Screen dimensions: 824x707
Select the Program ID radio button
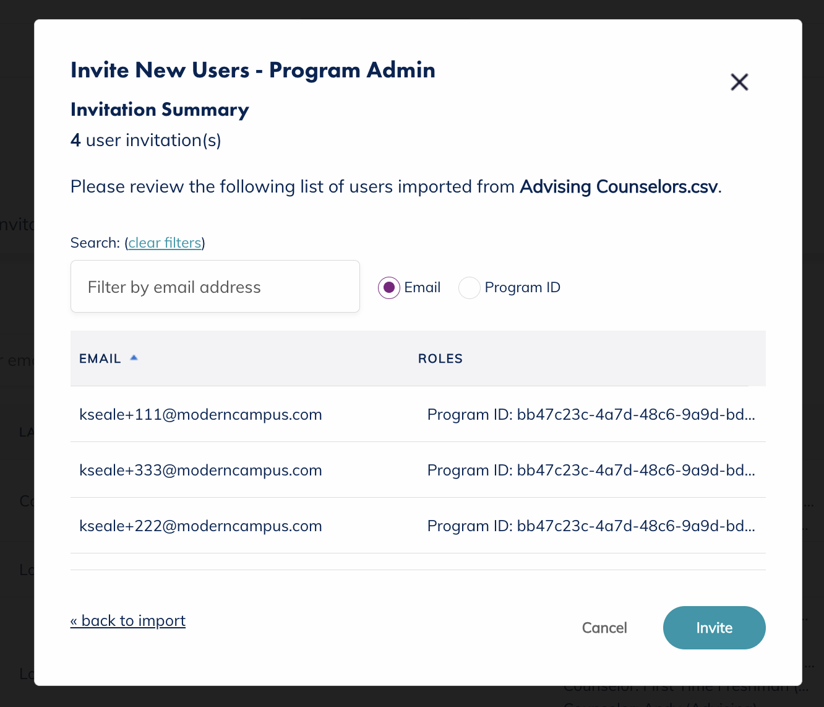(470, 287)
